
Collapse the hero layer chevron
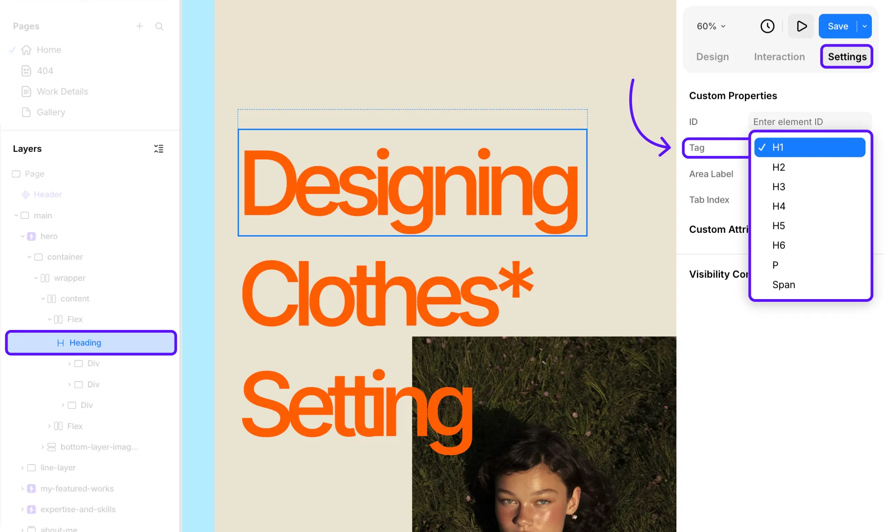pos(23,236)
